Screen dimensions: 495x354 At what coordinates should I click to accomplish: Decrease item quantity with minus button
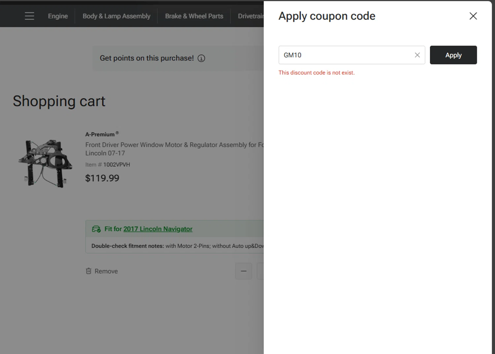244,271
